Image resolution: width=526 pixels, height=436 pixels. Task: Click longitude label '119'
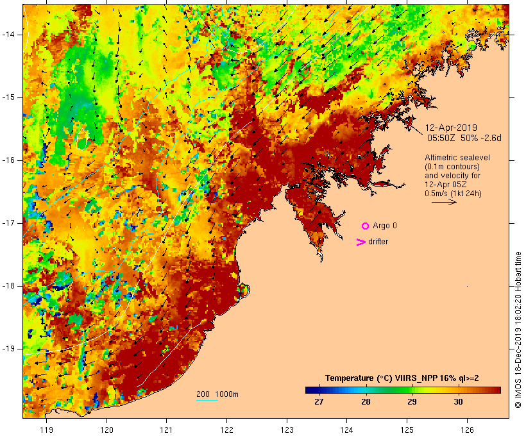click(x=46, y=430)
